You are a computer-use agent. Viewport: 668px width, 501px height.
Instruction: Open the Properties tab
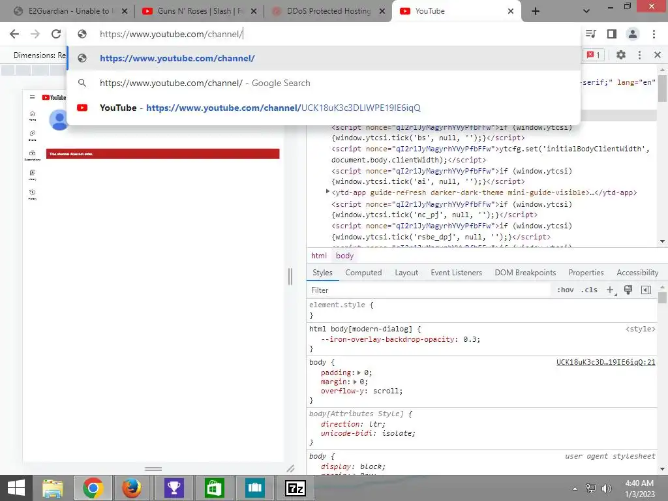586,273
